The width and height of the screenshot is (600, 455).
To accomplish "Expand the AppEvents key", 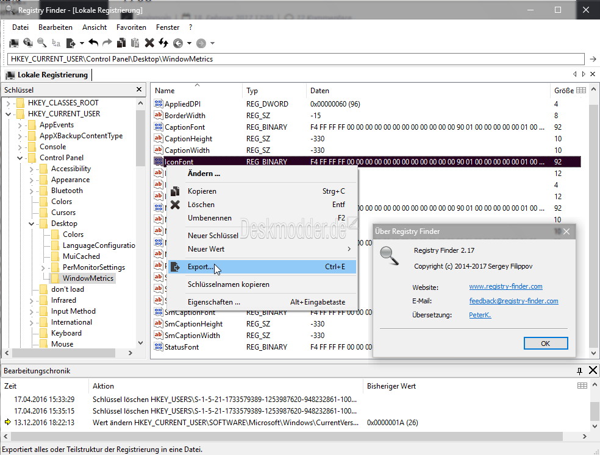I will [x=20, y=125].
